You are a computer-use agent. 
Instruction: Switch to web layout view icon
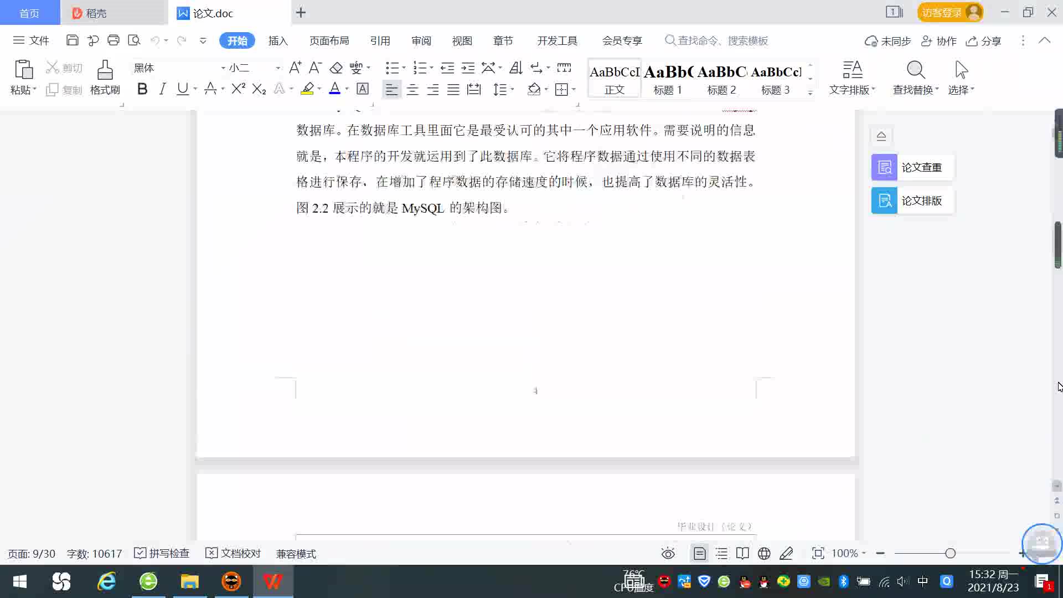pos(764,553)
